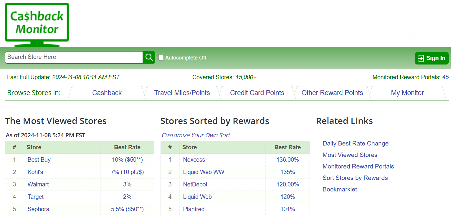Open the Travel Miles/Points tab
This screenshot has width=451, height=215.
coord(182,93)
